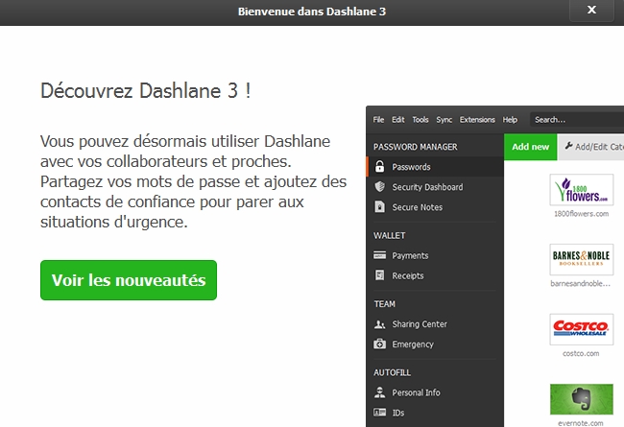Click the 1800flowers.com label
This screenshot has width=624, height=427.
[582, 214]
